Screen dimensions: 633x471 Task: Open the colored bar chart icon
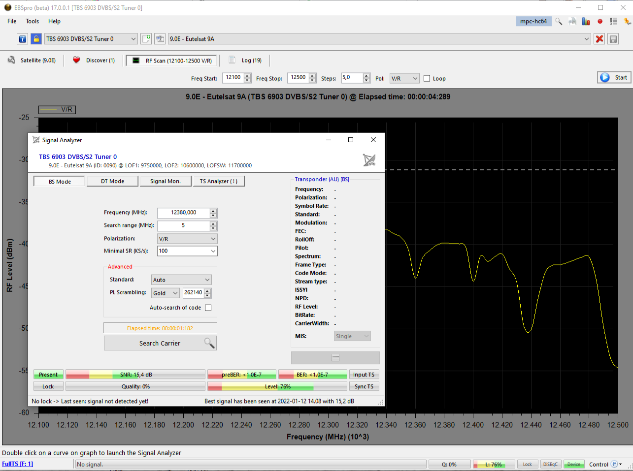[586, 21]
